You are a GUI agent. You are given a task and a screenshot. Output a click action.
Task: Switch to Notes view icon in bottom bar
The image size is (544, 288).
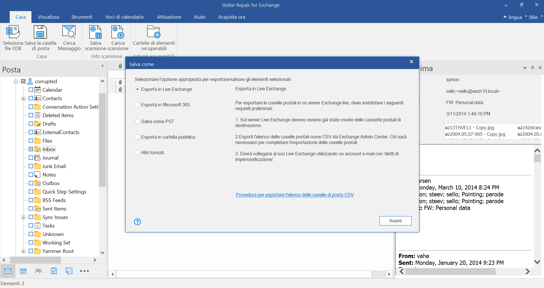(x=69, y=271)
